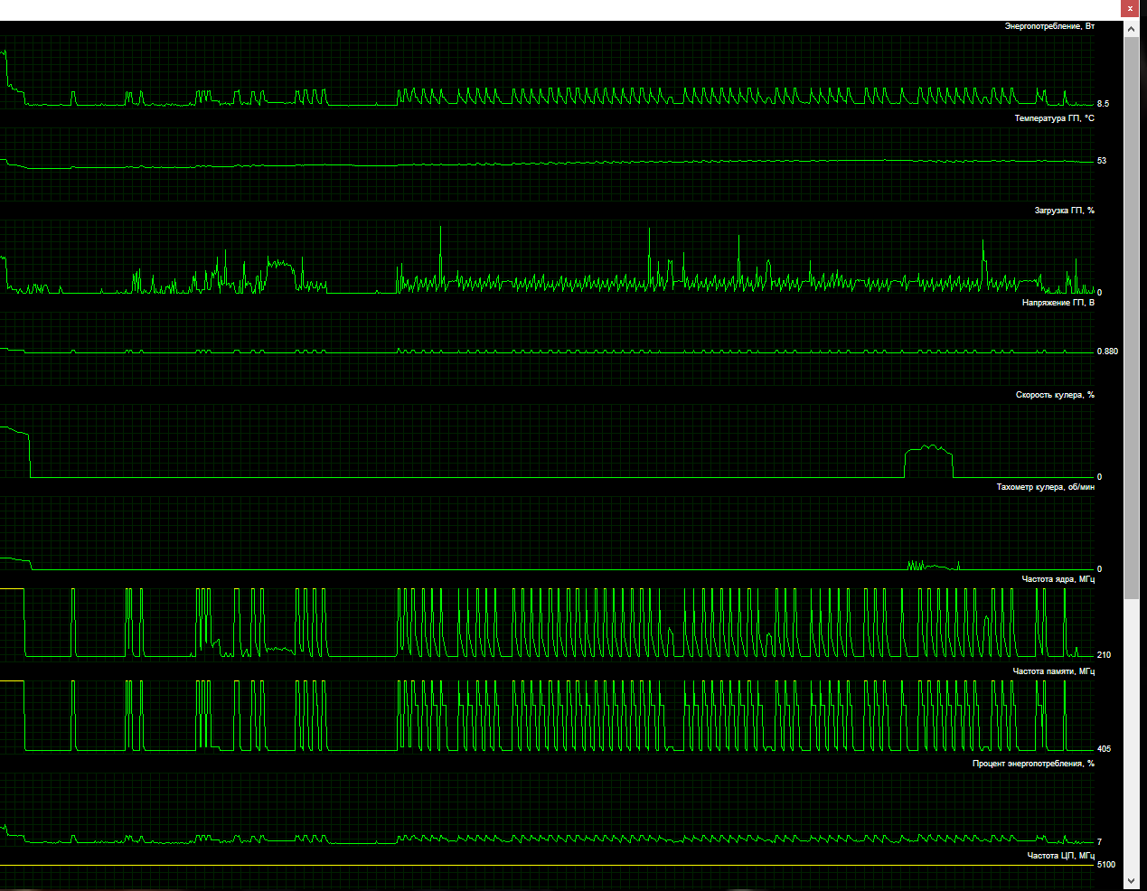Click the Температура ГП, °C label
This screenshot has width=1147, height=891.
tap(1054, 118)
